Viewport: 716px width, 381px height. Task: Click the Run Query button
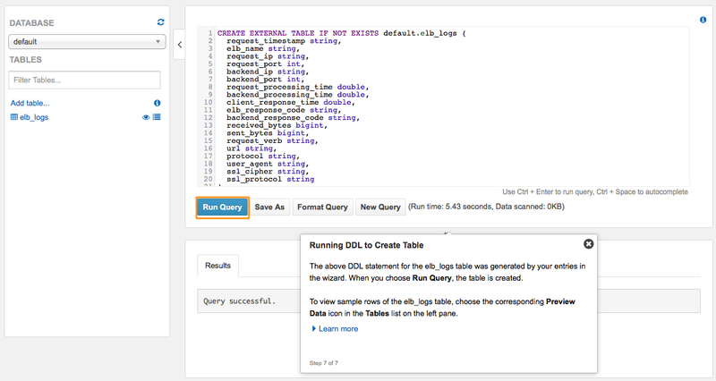pos(222,207)
